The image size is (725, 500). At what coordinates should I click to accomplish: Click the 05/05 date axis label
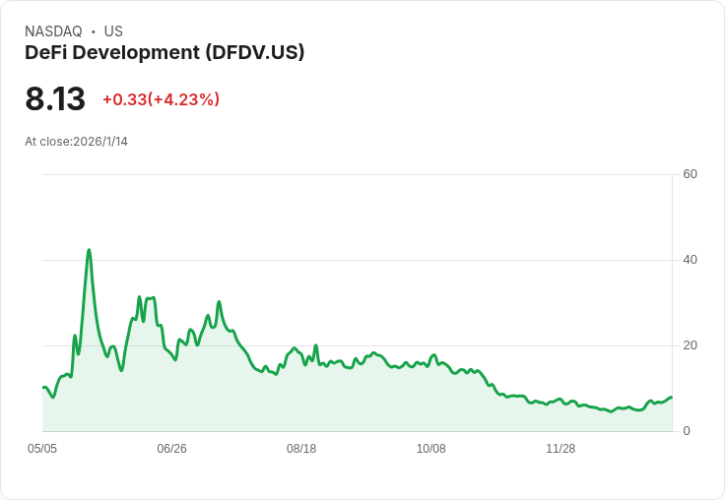coord(42,448)
